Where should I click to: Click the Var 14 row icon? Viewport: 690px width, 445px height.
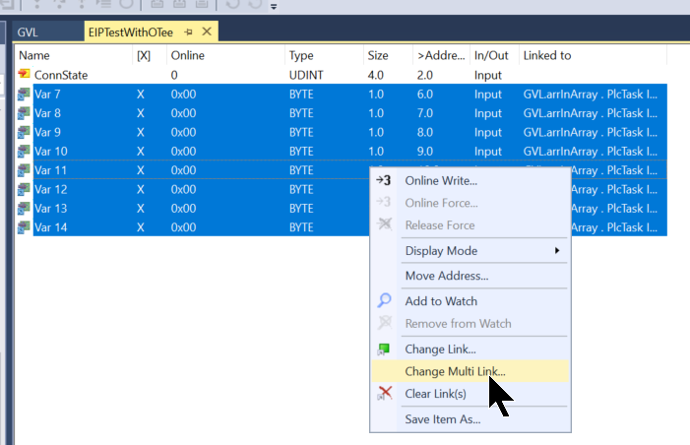point(25,227)
